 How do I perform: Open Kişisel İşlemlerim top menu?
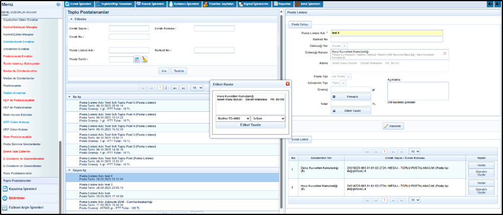click(254, 4)
